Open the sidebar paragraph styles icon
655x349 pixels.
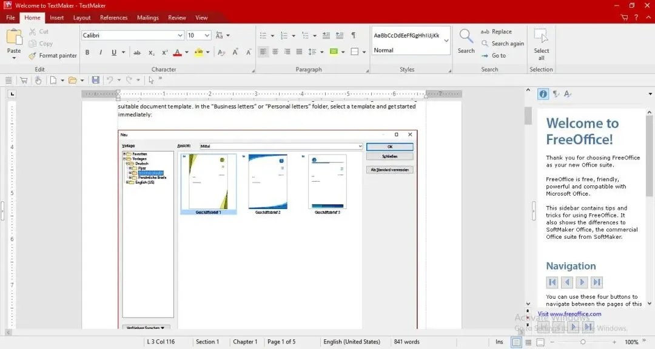tap(556, 94)
